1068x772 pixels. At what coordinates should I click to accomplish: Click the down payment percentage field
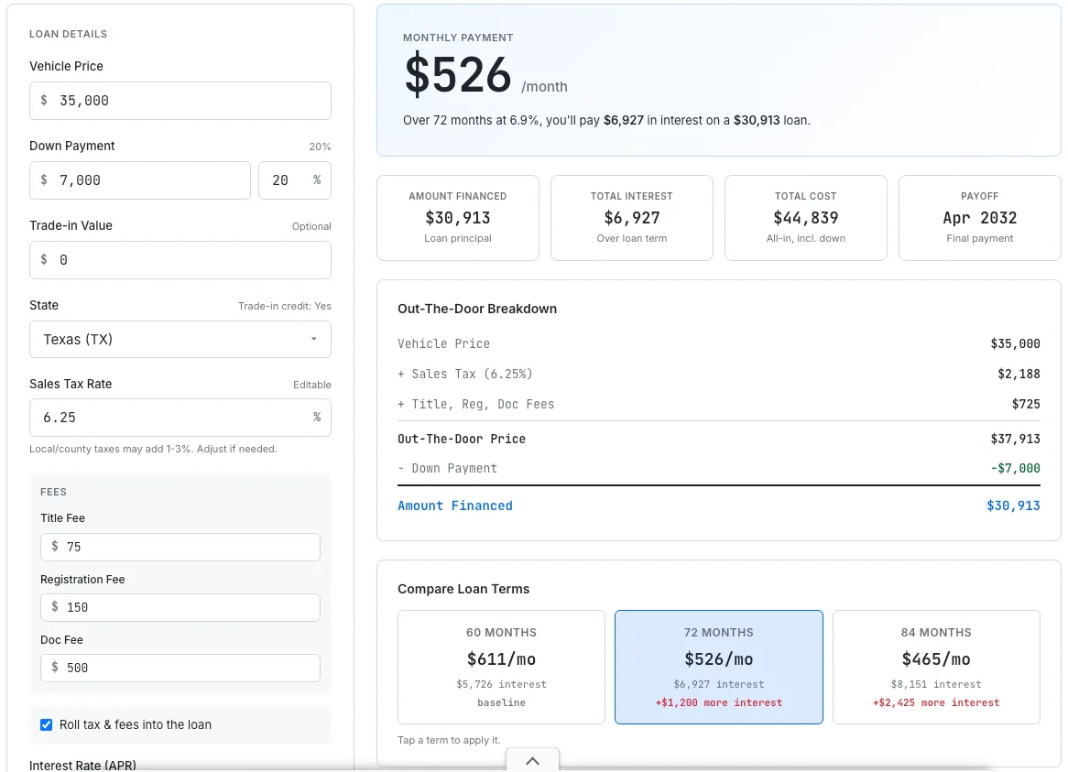(x=295, y=180)
